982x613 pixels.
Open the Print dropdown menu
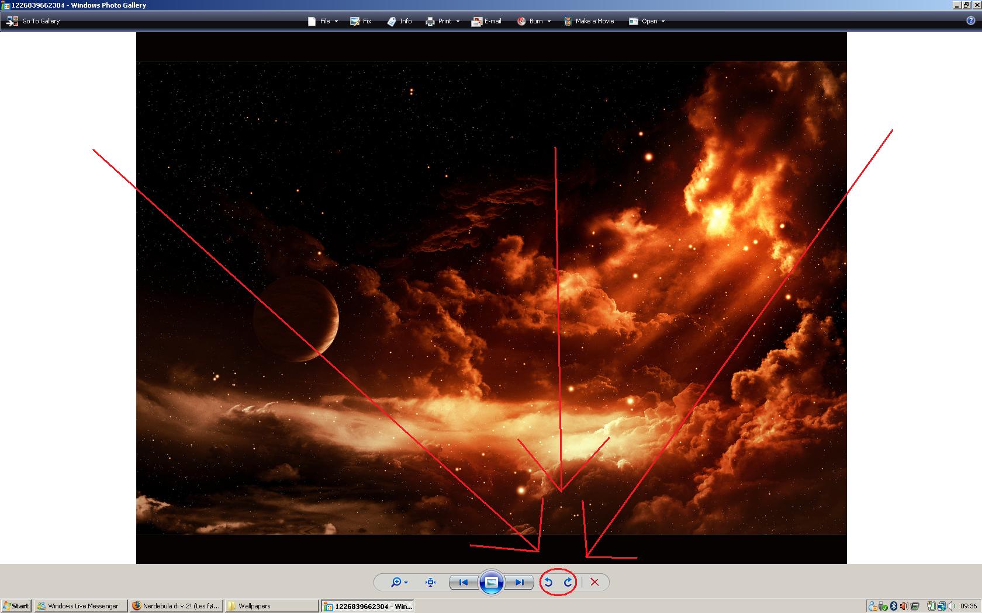442,21
